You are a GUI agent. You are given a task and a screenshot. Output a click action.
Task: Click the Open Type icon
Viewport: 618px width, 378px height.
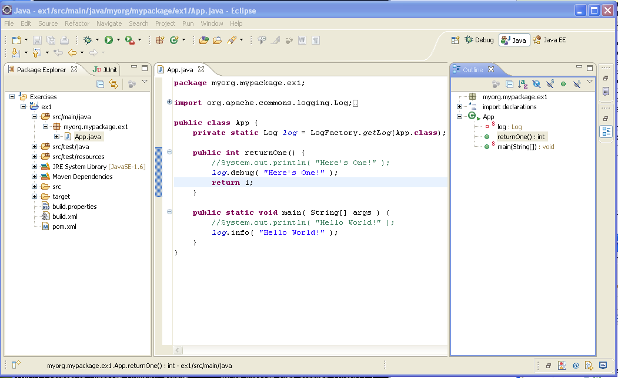[x=204, y=40]
